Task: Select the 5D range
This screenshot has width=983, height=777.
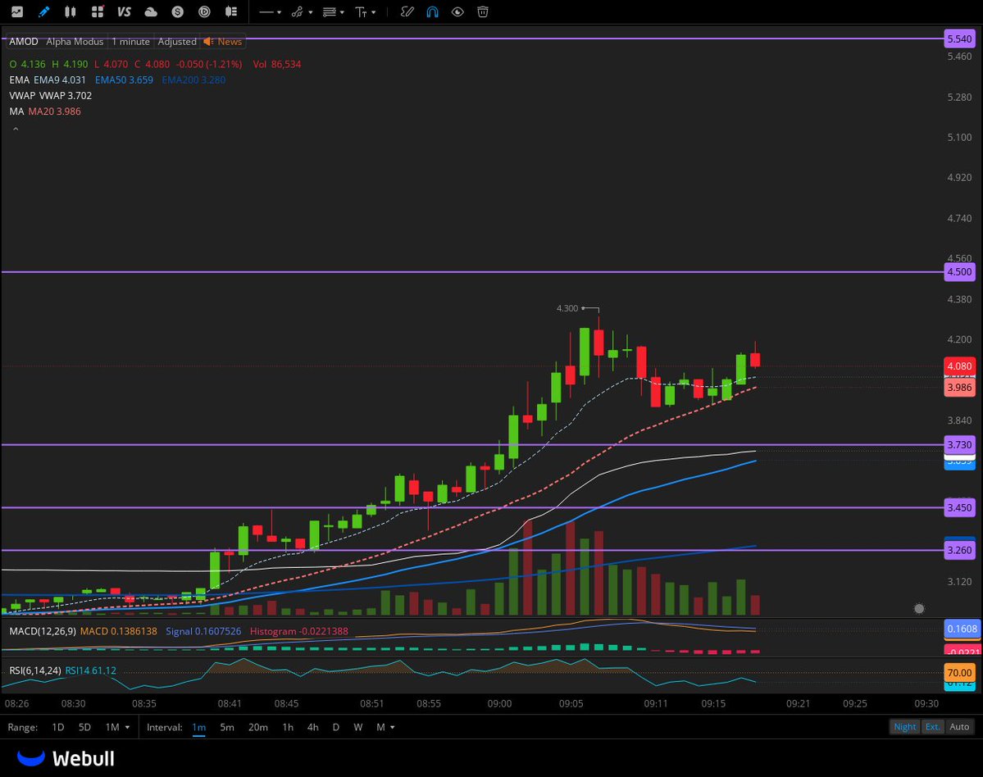Action: pyautogui.click(x=84, y=727)
